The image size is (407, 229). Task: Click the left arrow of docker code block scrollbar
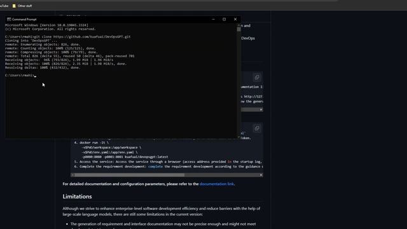pos(72,175)
